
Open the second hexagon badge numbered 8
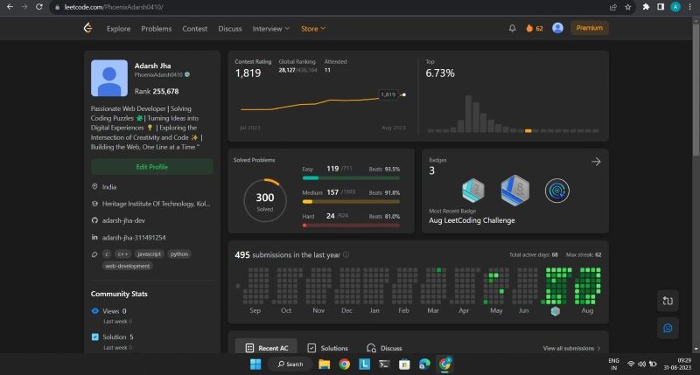point(514,191)
